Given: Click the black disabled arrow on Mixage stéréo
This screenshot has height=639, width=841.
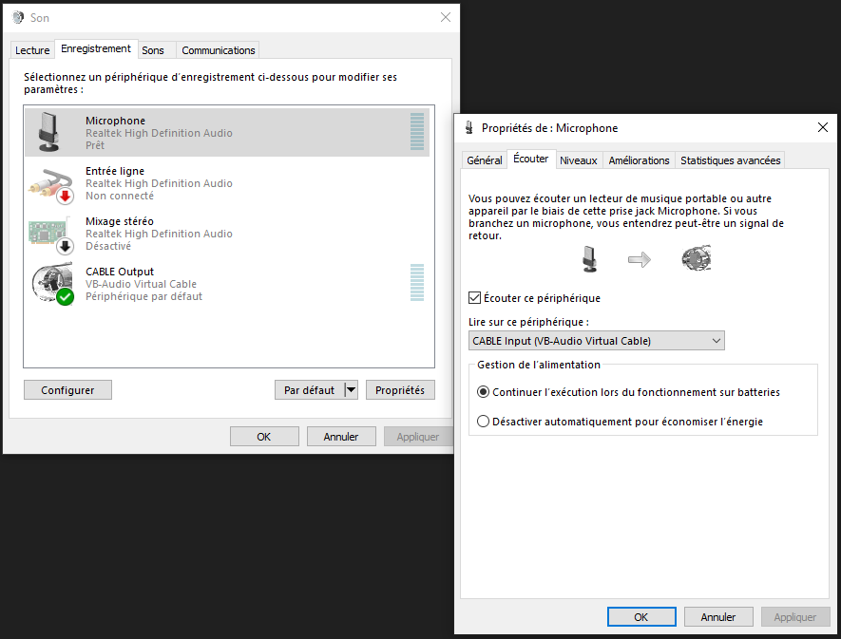Looking at the screenshot, I should point(65,246).
